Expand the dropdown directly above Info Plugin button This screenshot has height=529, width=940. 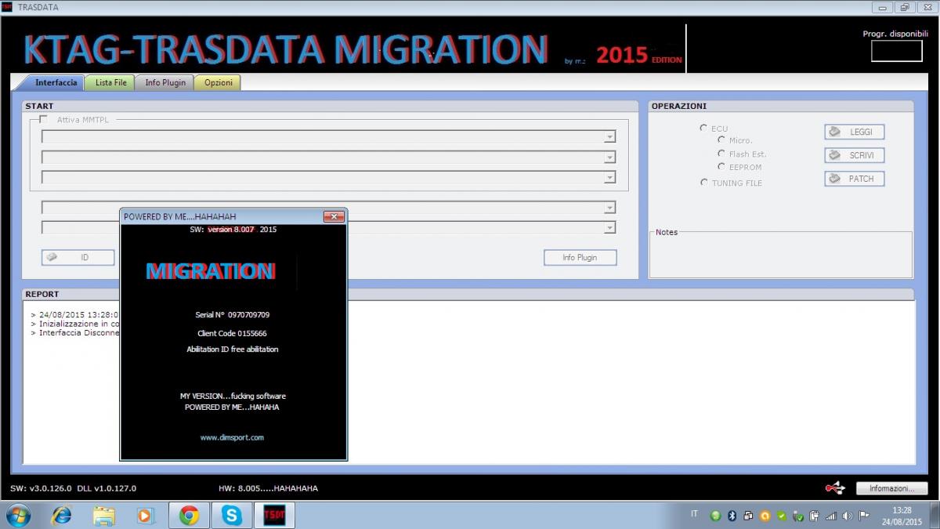click(x=609, y=228)
